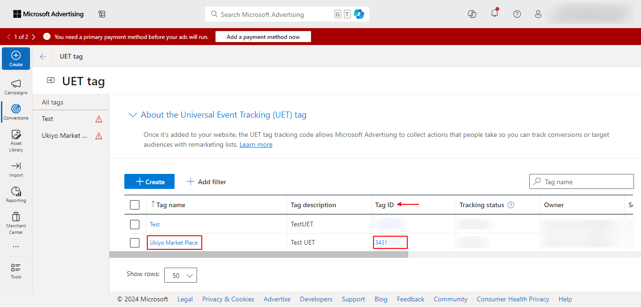The height and width of the screenshot is (307, 641).
Task: Go to next alert in red banner
Action: (33, 37)
